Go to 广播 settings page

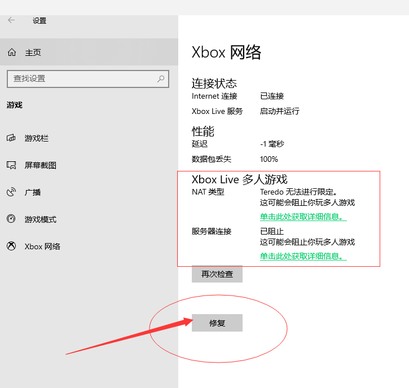tap(89, 192)
